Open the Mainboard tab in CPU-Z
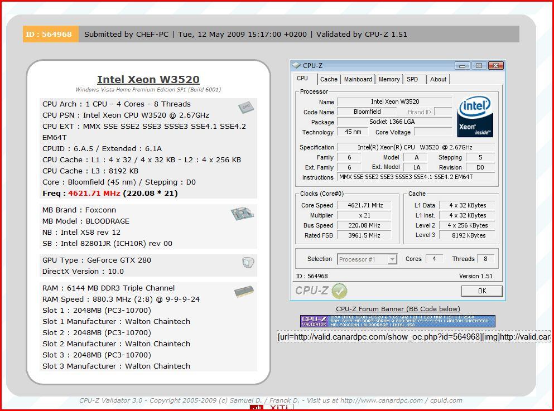Viewport: 554px width, 411px height. coord(358,79)
